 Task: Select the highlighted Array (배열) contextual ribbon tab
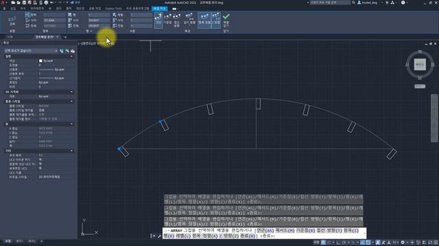(x=159, y=8)
